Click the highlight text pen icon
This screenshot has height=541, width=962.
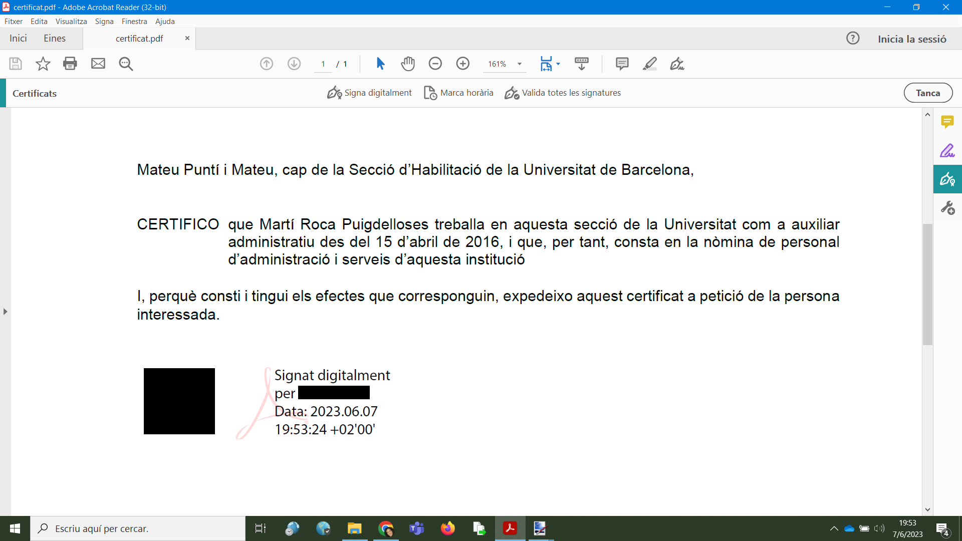pyautogui.click(x=650, y=64)
